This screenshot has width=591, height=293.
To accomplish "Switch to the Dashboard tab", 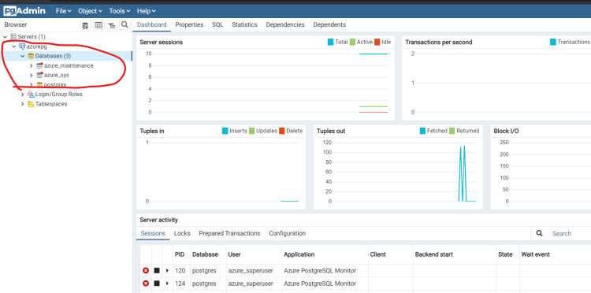I will pos(151,24).
